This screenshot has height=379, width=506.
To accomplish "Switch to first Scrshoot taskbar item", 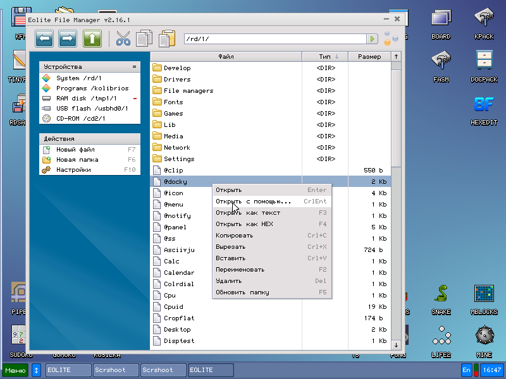I will [116, 370].
